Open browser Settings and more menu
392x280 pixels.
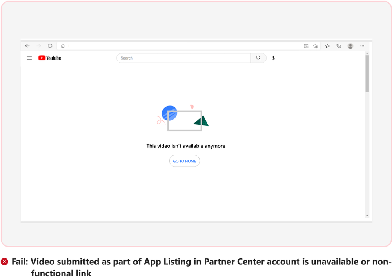tap(362, 46)
